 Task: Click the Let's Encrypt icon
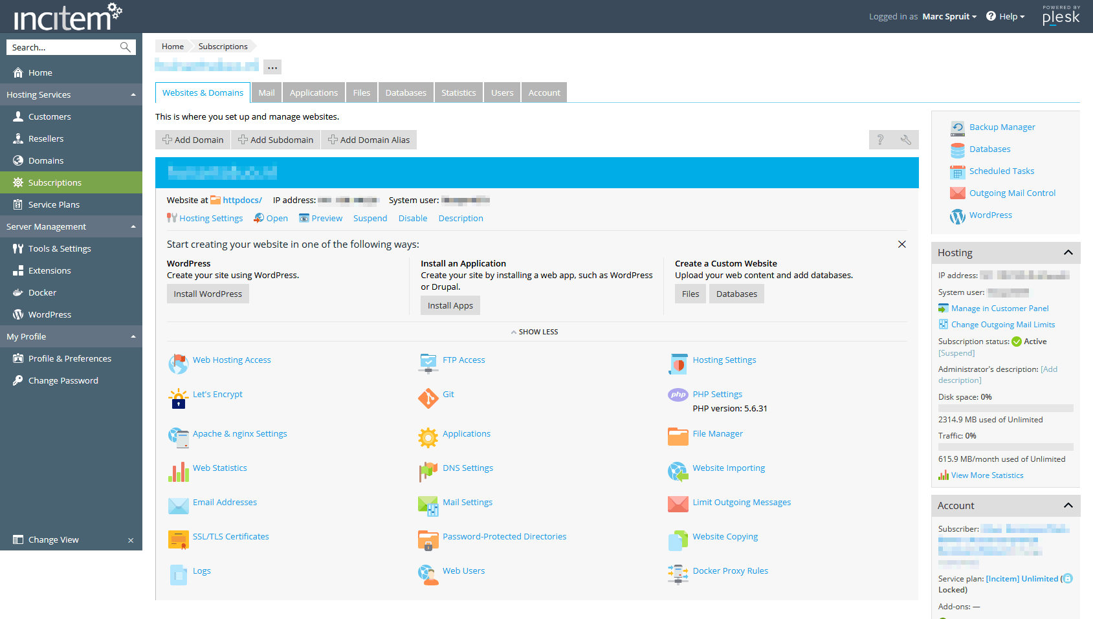coord(178,398)
